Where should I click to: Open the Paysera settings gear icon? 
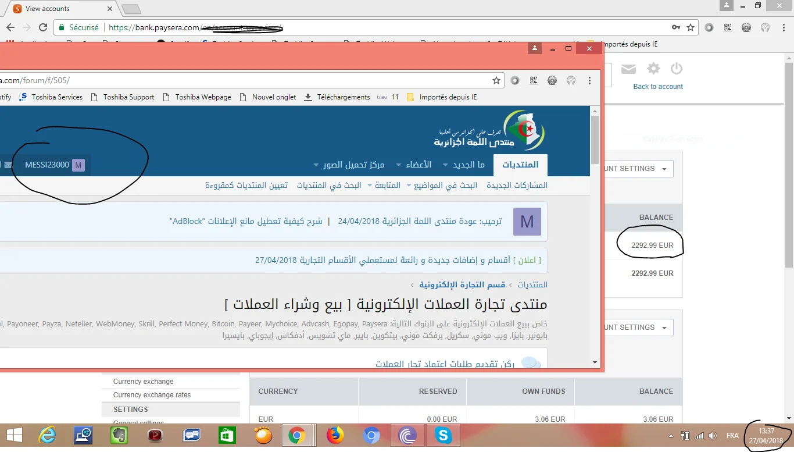pyautogui.click(x=654, y=69)
